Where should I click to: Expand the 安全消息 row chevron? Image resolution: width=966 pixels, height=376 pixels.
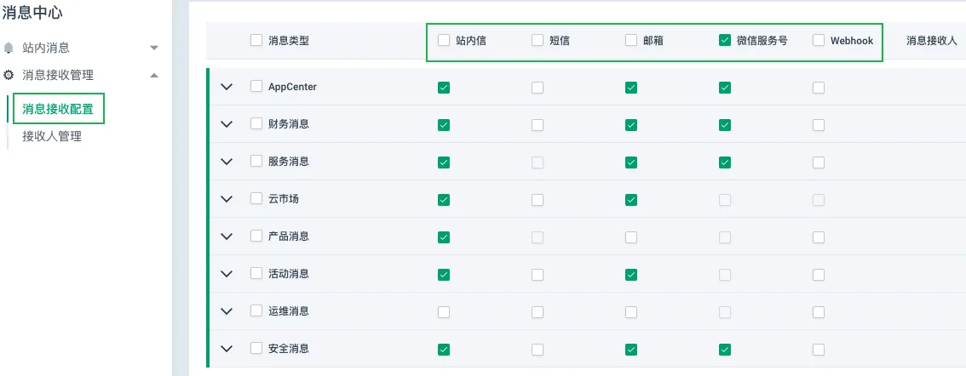pyautogui.click(x=227, y=349)
